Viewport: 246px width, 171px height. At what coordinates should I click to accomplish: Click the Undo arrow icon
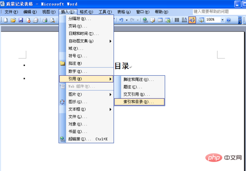pos(121,20)
